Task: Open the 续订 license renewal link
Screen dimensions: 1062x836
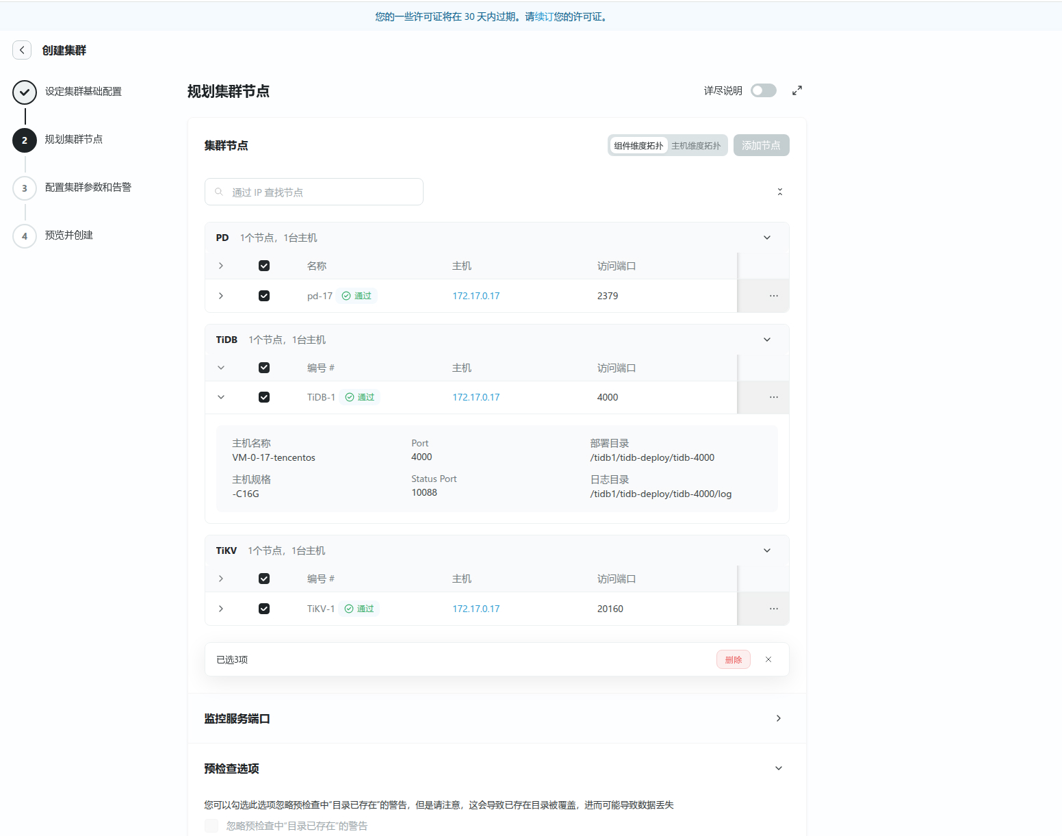Action: (544, 16)
